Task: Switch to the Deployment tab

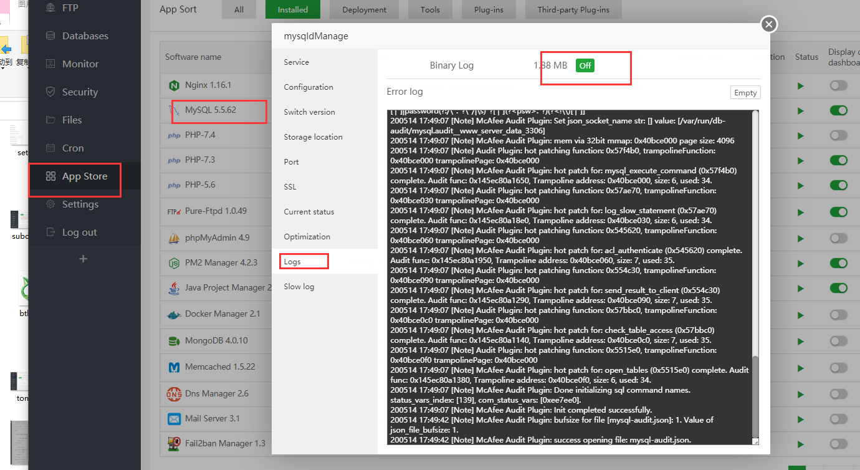Action: tap(364, 10)
